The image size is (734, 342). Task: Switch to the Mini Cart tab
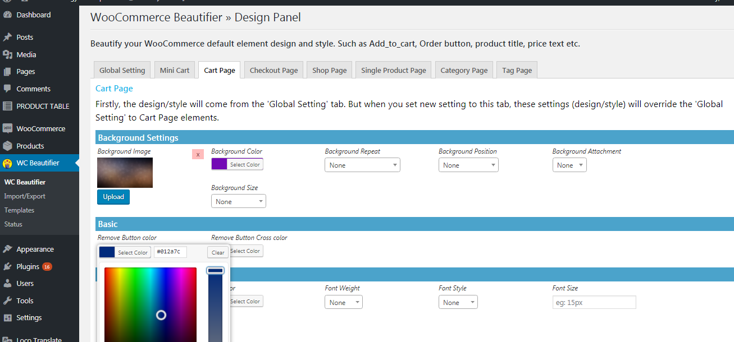click(x=175, y=70)
